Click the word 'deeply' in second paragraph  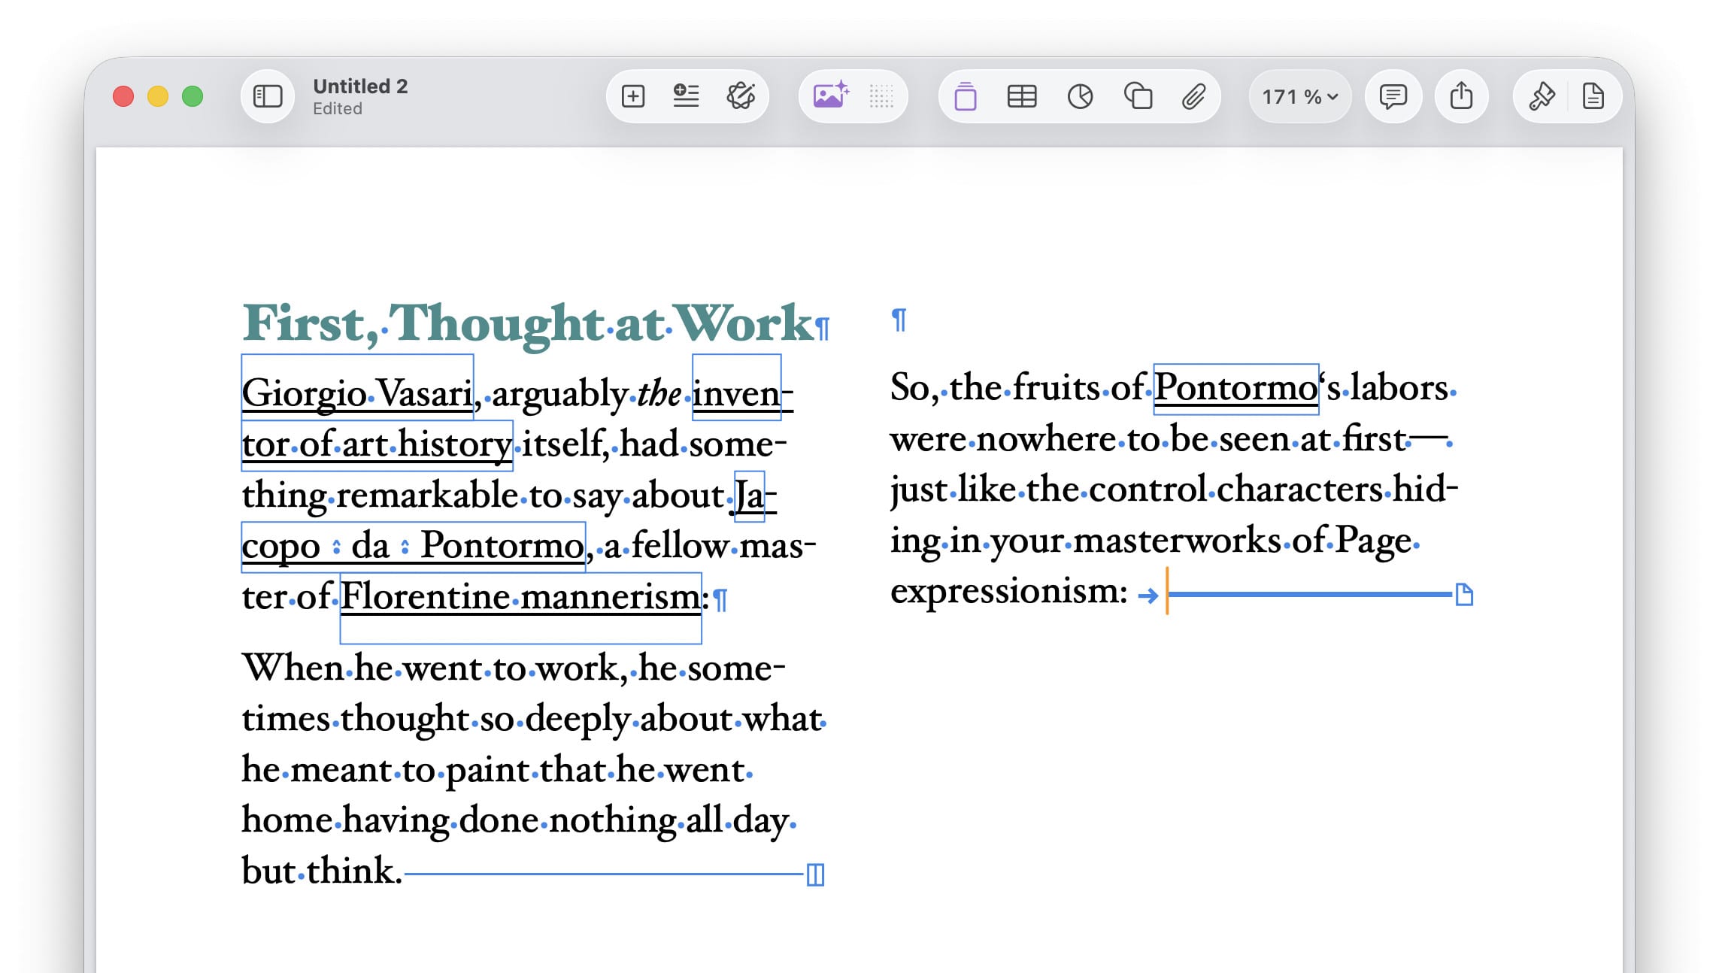pyautogui.click(x=578, y=720)
